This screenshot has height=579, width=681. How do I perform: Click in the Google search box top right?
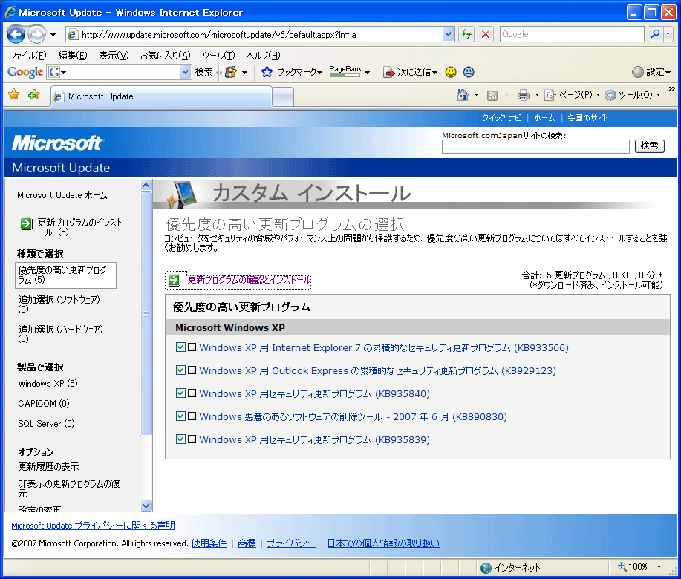point(572,34)
